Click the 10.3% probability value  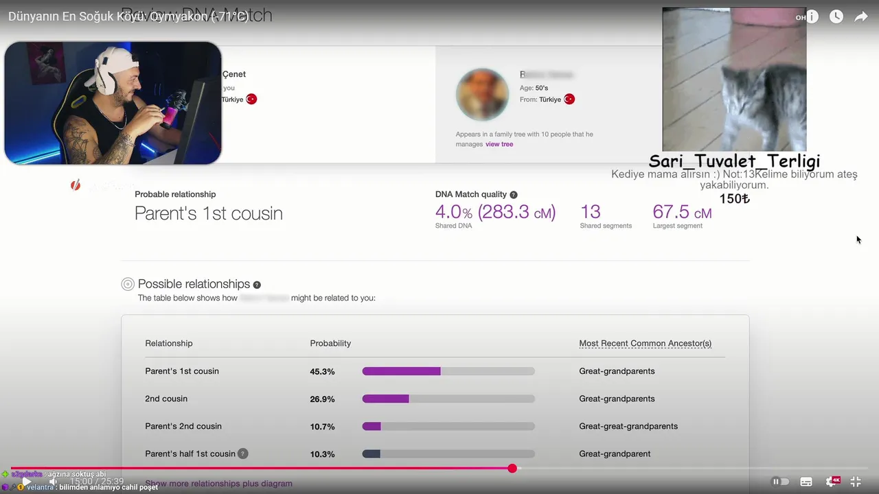point(322,454)
